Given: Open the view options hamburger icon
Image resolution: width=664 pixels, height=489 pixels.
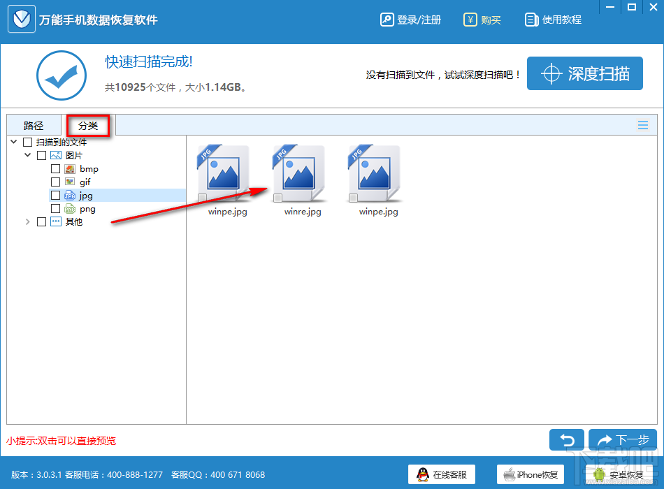Looking at the screenshot, I should point(642,125).
